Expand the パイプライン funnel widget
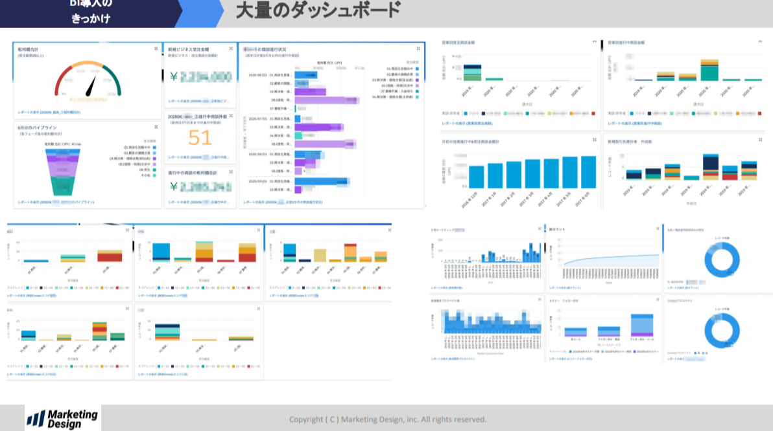 tap(156, 128)
